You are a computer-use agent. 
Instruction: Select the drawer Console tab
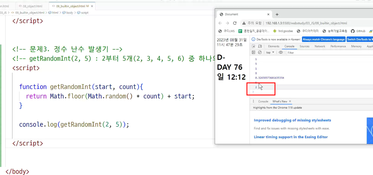tap(263, 101)
